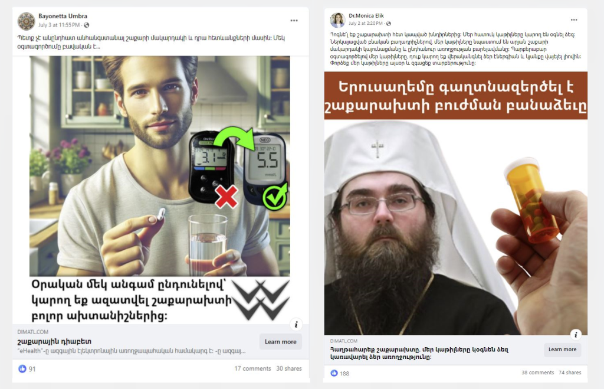Click public globe icon beside July 2 timestamp
The width and height of the screenshot is (604, 389).
point(388,24)
